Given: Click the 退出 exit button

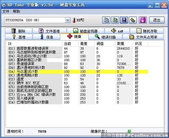Looking at the screenshot, I should [x=157, y=20].
